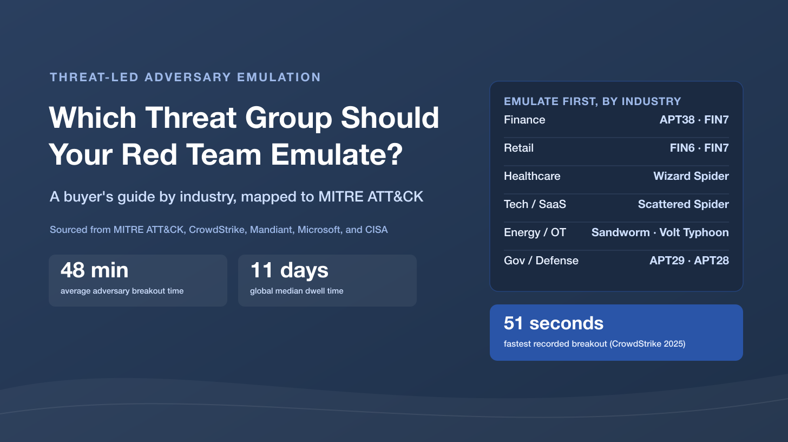Click the 'Tech / SaaS' industry label
The height and width of the screenshot is (442, 788).
pyautogui.click(x=535, y=204)
